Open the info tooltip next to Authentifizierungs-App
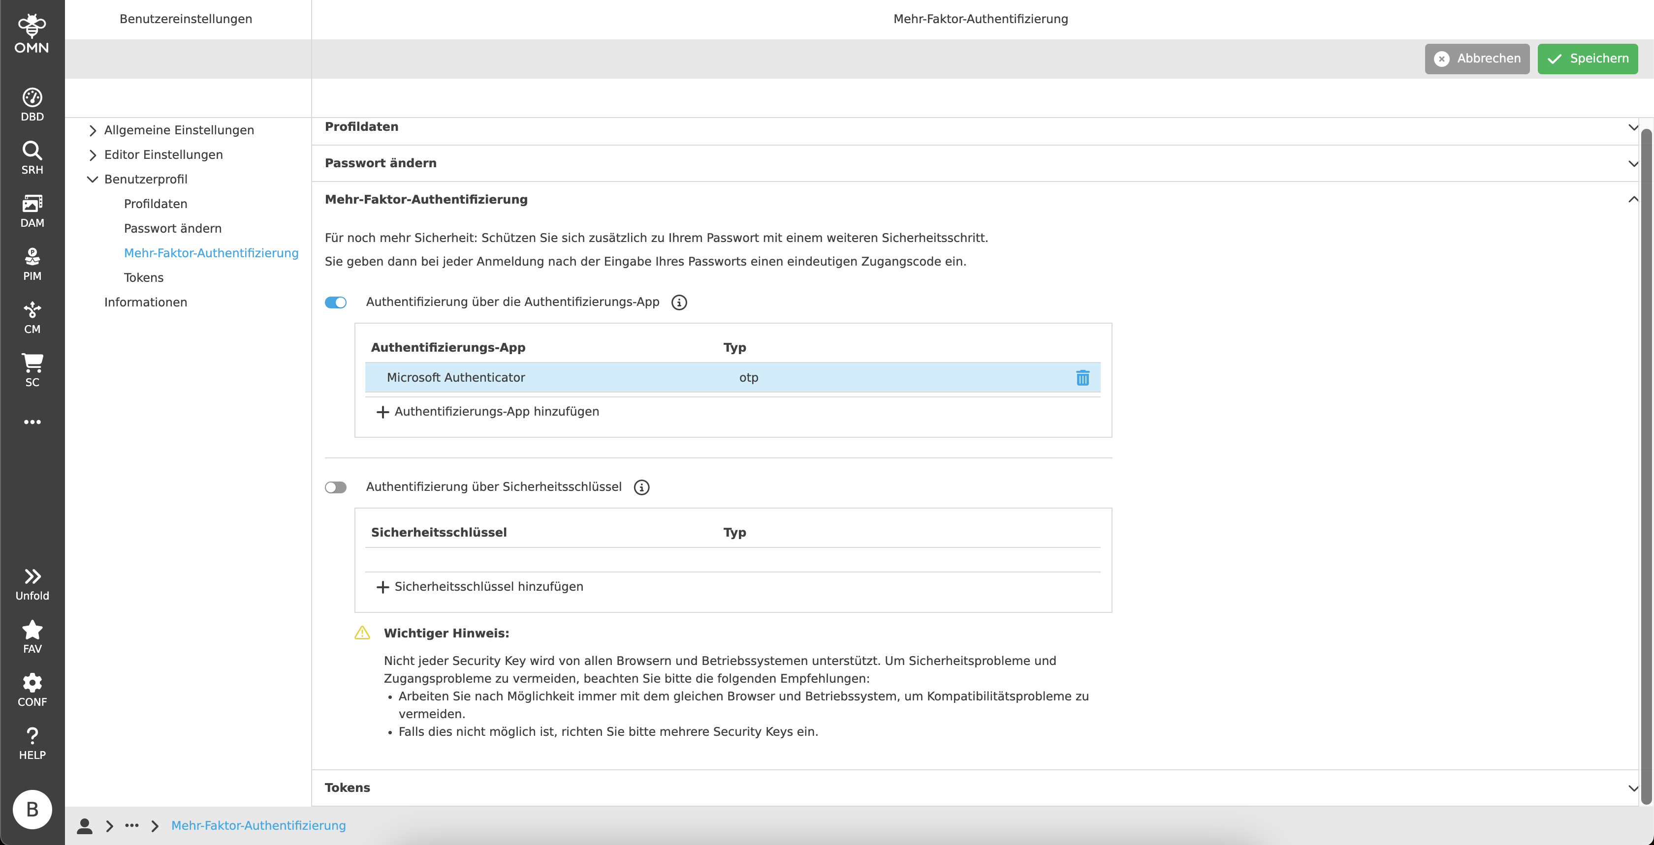This screenshot has height=845, width=1654. 679,302
